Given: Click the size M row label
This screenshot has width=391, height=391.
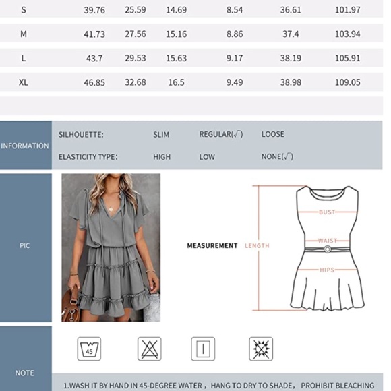Looking at the screenshot, I should (24, 34).
